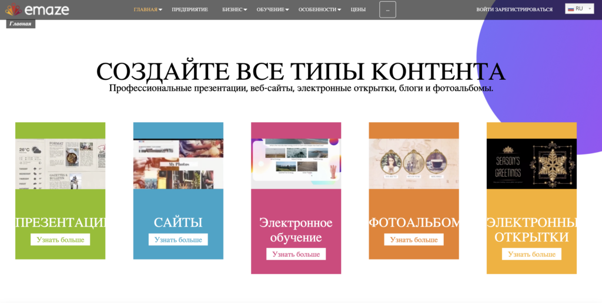Go to the ЦЕНЫ pricing page
602x303 pixels.
tap(358, 9)
